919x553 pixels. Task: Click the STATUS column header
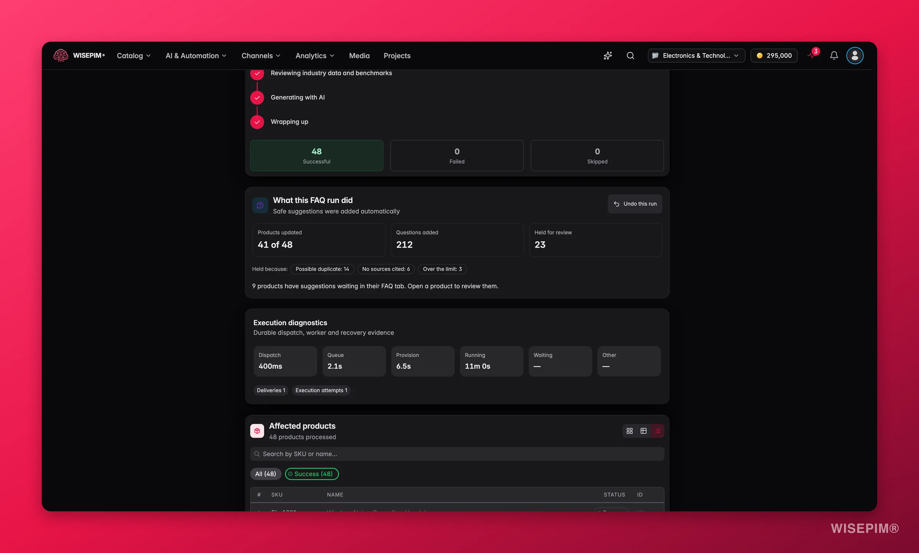pyautogui.click(x=614, y=495)
